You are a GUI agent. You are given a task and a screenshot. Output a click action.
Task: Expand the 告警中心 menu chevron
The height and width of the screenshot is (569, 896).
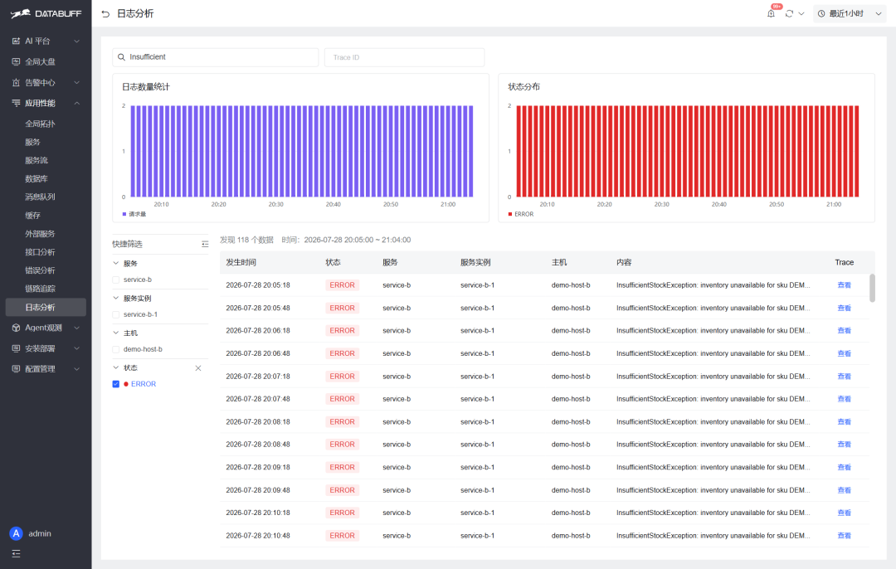click(76, 82)
